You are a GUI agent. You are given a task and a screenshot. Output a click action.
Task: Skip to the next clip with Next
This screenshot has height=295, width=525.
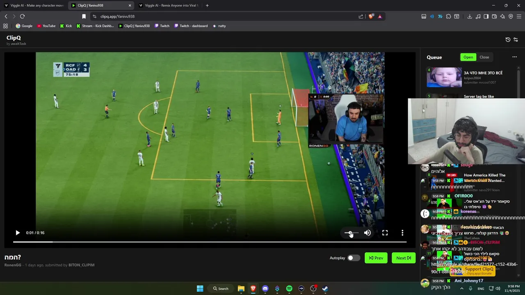(x=404, y=258)
